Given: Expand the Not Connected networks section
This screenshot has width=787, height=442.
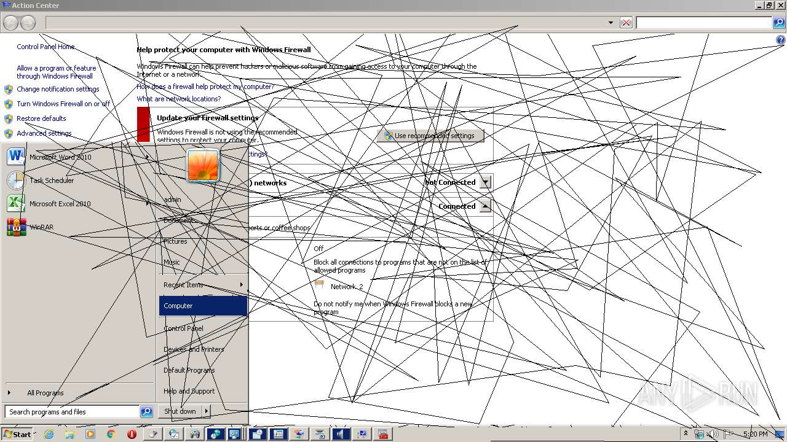Looking at the screenshot, I should 486,182.
